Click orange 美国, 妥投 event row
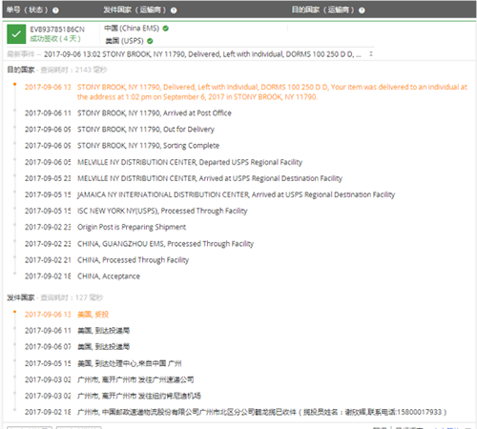 67,315
